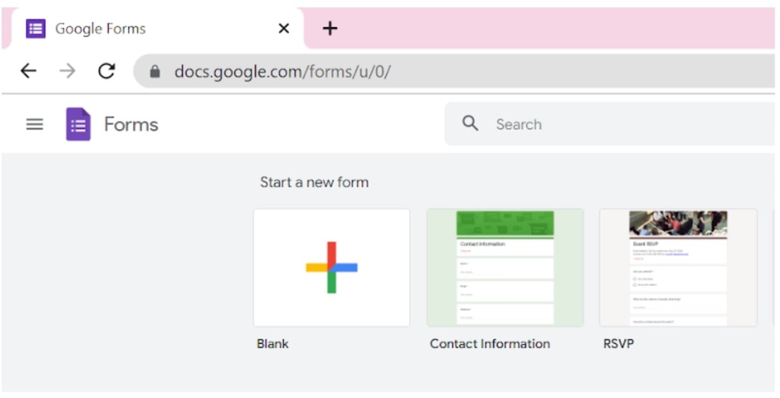Click the padlock site info icon
The height and width of the screenshot is (398, 780).
(155, 71)
